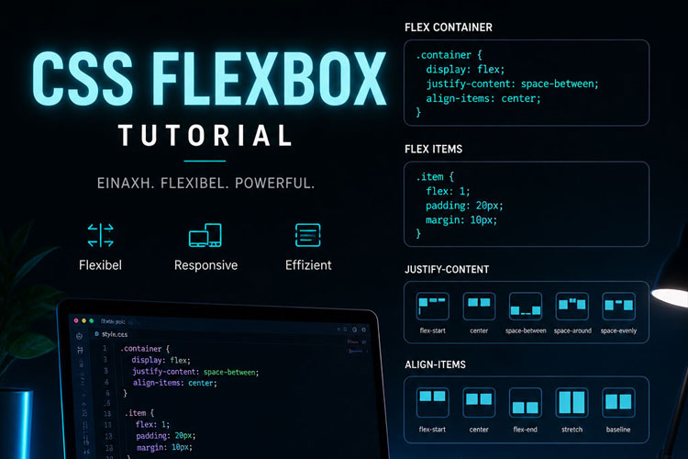This screenshot has height=459, width=688.
Task: Select the align-items flex-start diagram
Action: (433, 402)
